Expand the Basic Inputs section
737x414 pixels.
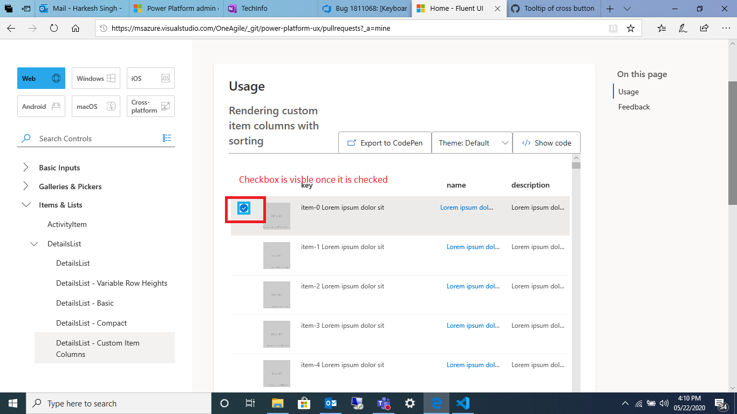25,167
